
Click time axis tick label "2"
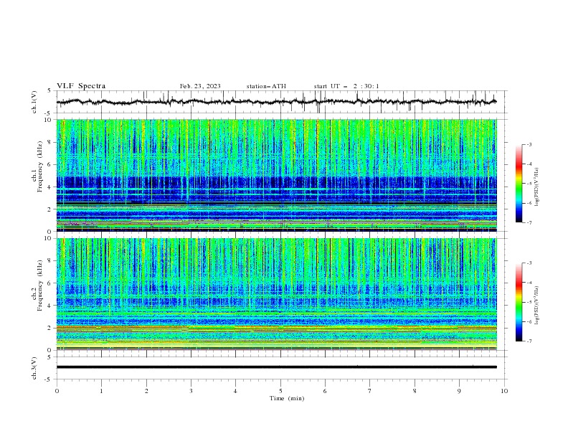tap(146, 391)
